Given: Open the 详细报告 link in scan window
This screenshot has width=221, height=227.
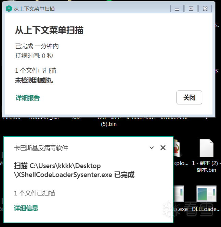Looking at the screenshot, I should point(28,98).
